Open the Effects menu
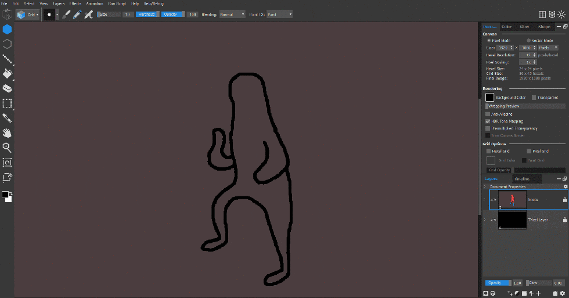Screen dimensions: 569x298 75,3
